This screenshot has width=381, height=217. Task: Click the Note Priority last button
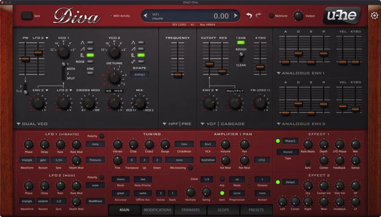point(143,179)
